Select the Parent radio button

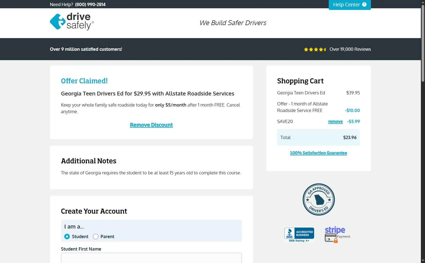click(96, 237)
